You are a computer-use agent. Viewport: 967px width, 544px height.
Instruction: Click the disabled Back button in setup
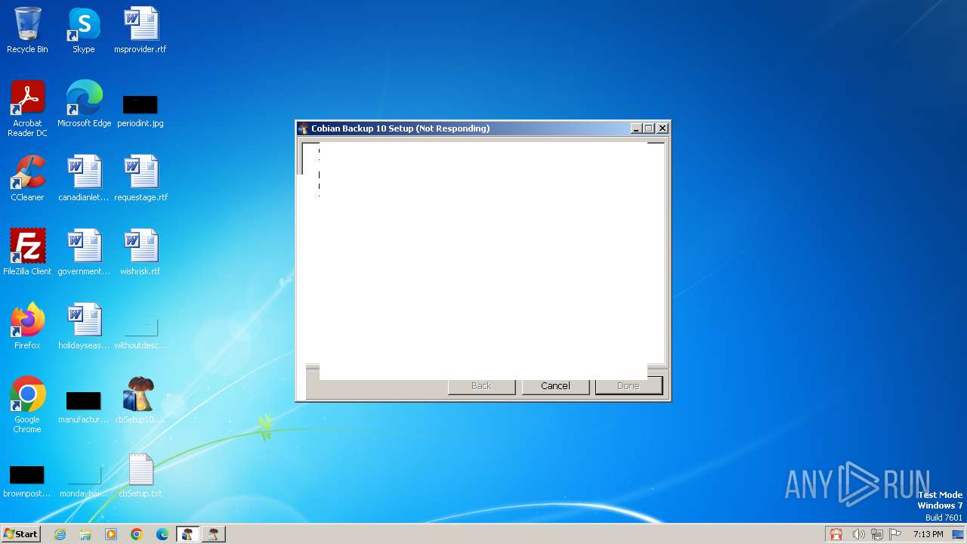coord(481,386)
